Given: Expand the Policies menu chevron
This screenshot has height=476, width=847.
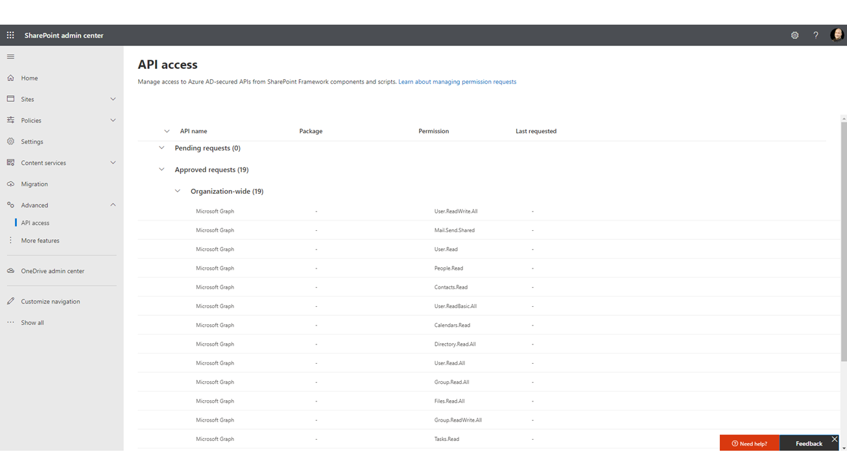Looking at the screenshot, I should (x=113, y=121).
